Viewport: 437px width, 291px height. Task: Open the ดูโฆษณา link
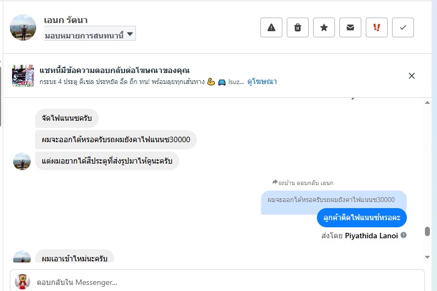coord(262,82)
